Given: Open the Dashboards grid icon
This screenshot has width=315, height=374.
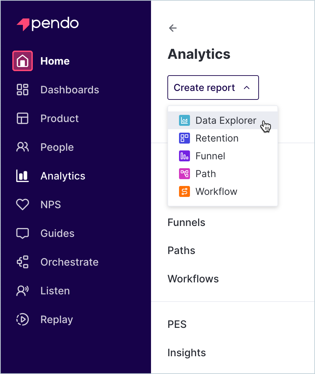Looking at the screenshot, I should click(23, 90).
